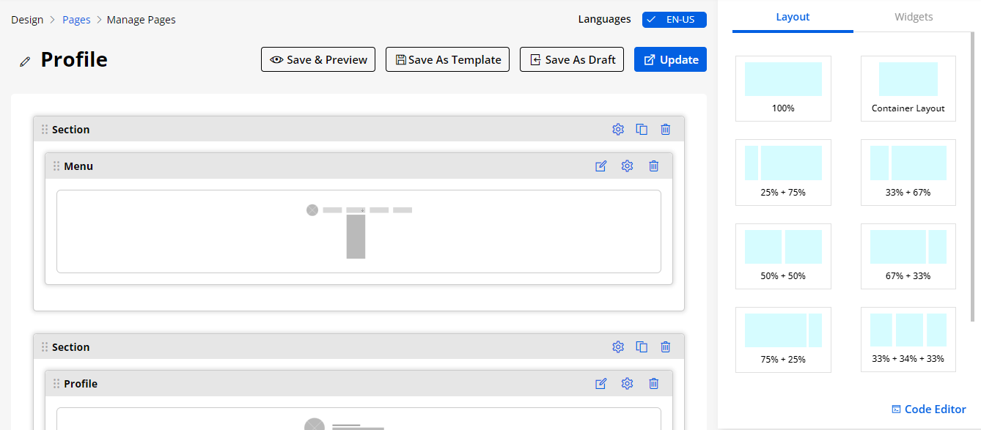Click pencil icon to rename Profile page
Image resolution: width=981 pixels, height=430 pixels.
click(x=26, y=62)
